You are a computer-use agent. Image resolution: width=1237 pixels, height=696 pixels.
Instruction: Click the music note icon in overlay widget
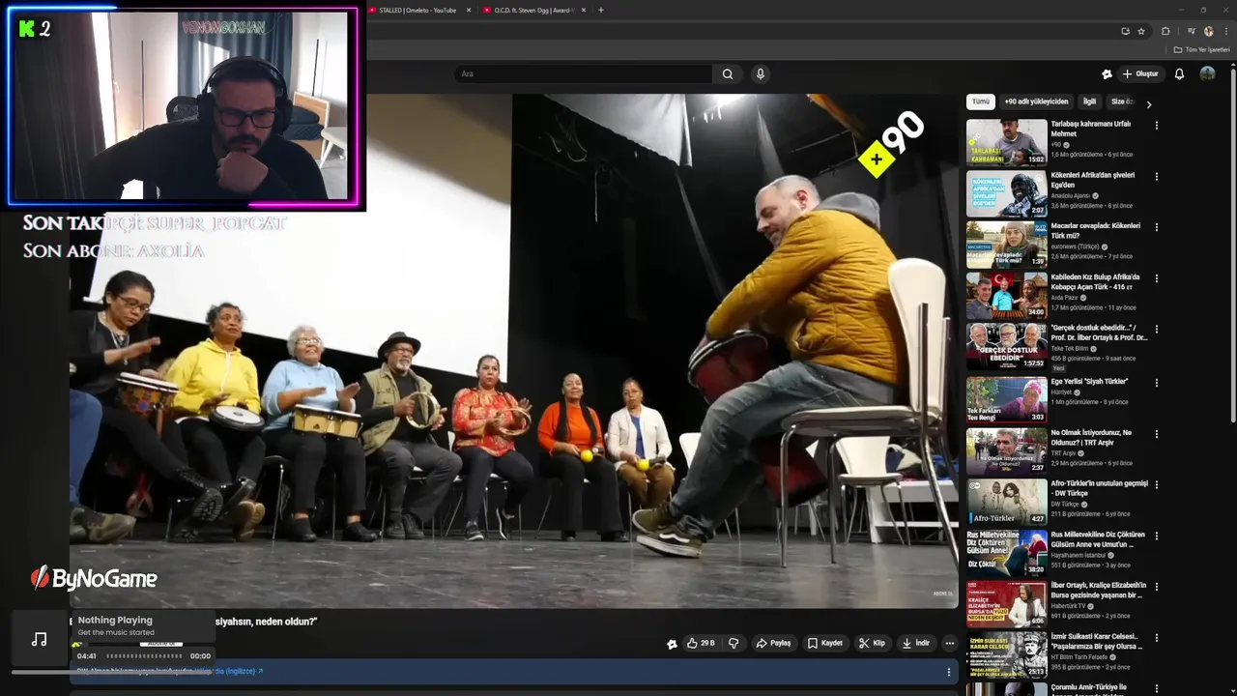click(x=40, y=639)
